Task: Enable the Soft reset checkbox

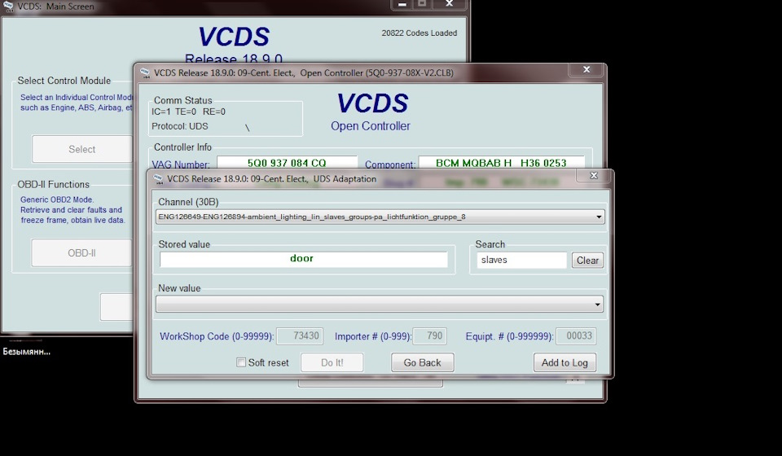Action: click(241, 362)
